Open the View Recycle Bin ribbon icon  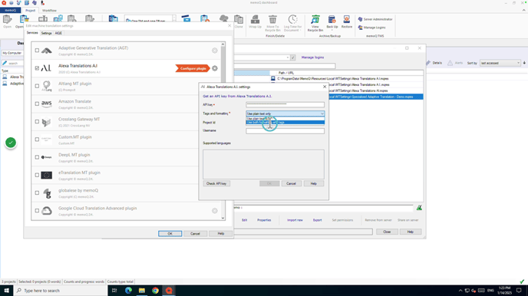(315, 23)
